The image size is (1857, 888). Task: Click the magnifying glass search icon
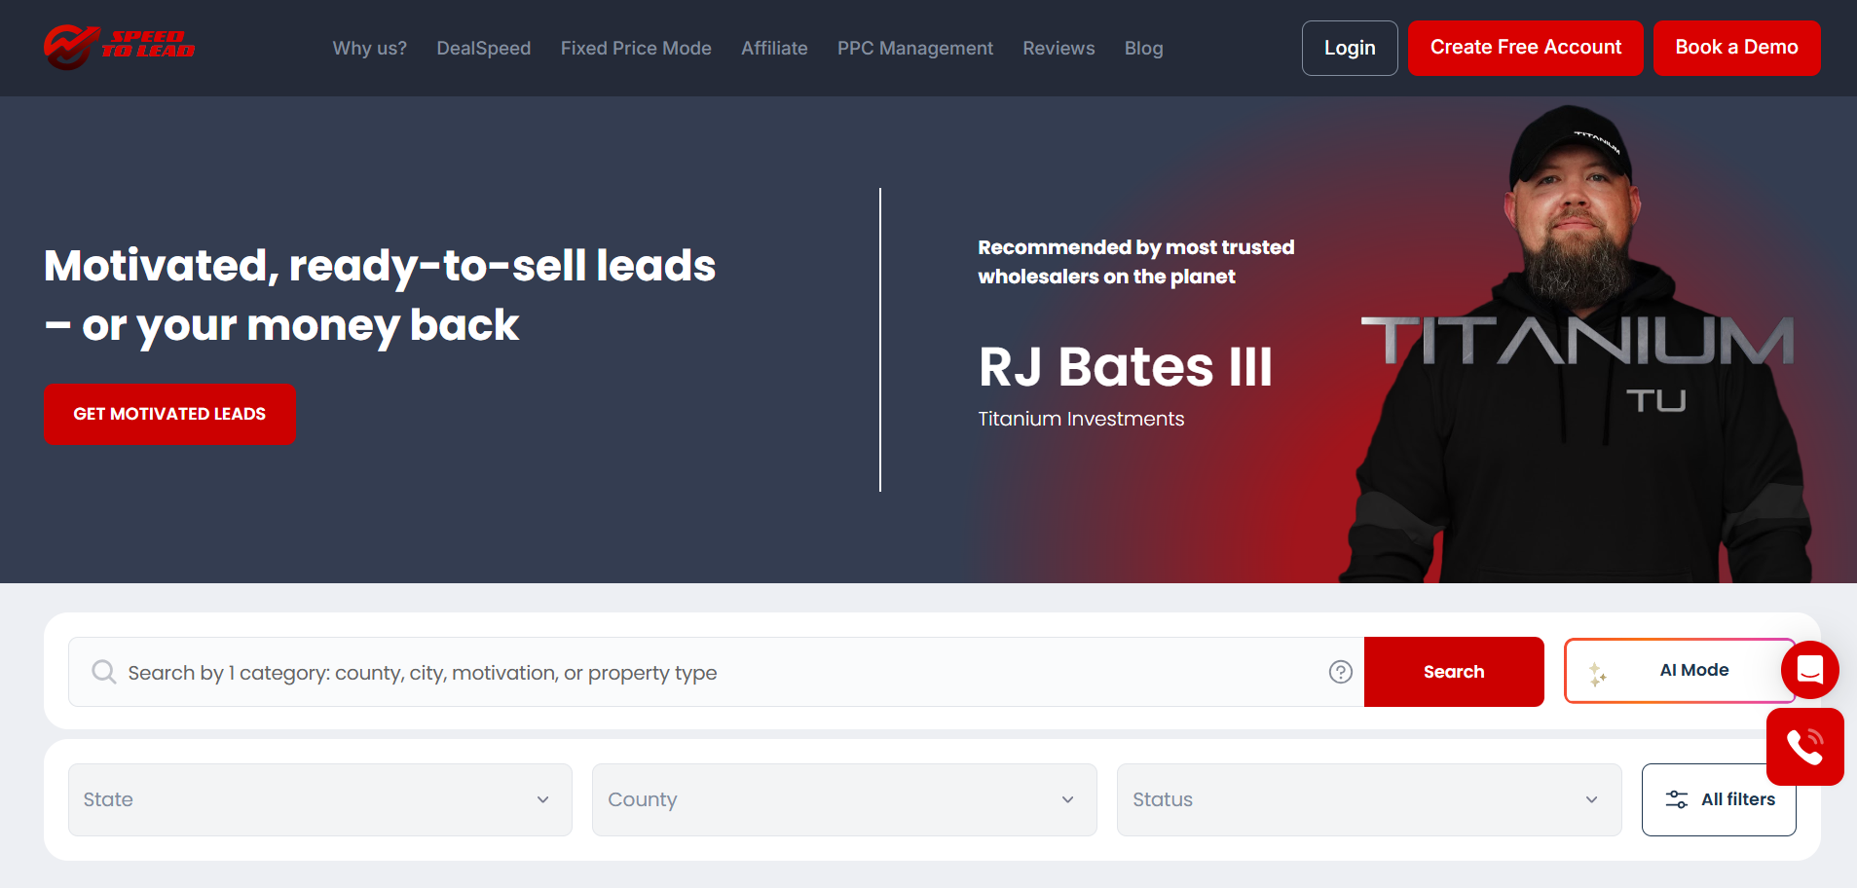tap(102, 672)
